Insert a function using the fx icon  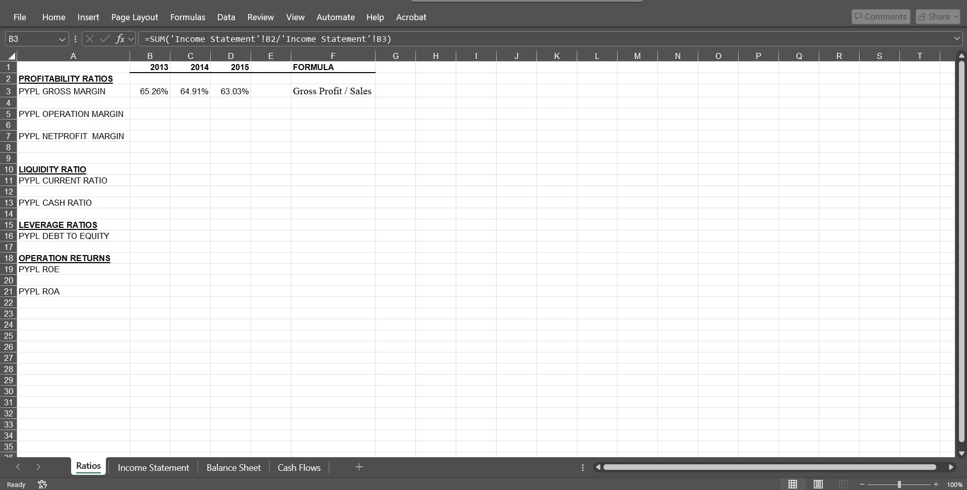click(x=122, y=39)
